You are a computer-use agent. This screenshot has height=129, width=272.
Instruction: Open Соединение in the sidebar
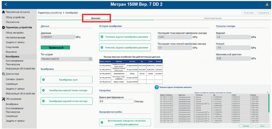coord(12,47)
